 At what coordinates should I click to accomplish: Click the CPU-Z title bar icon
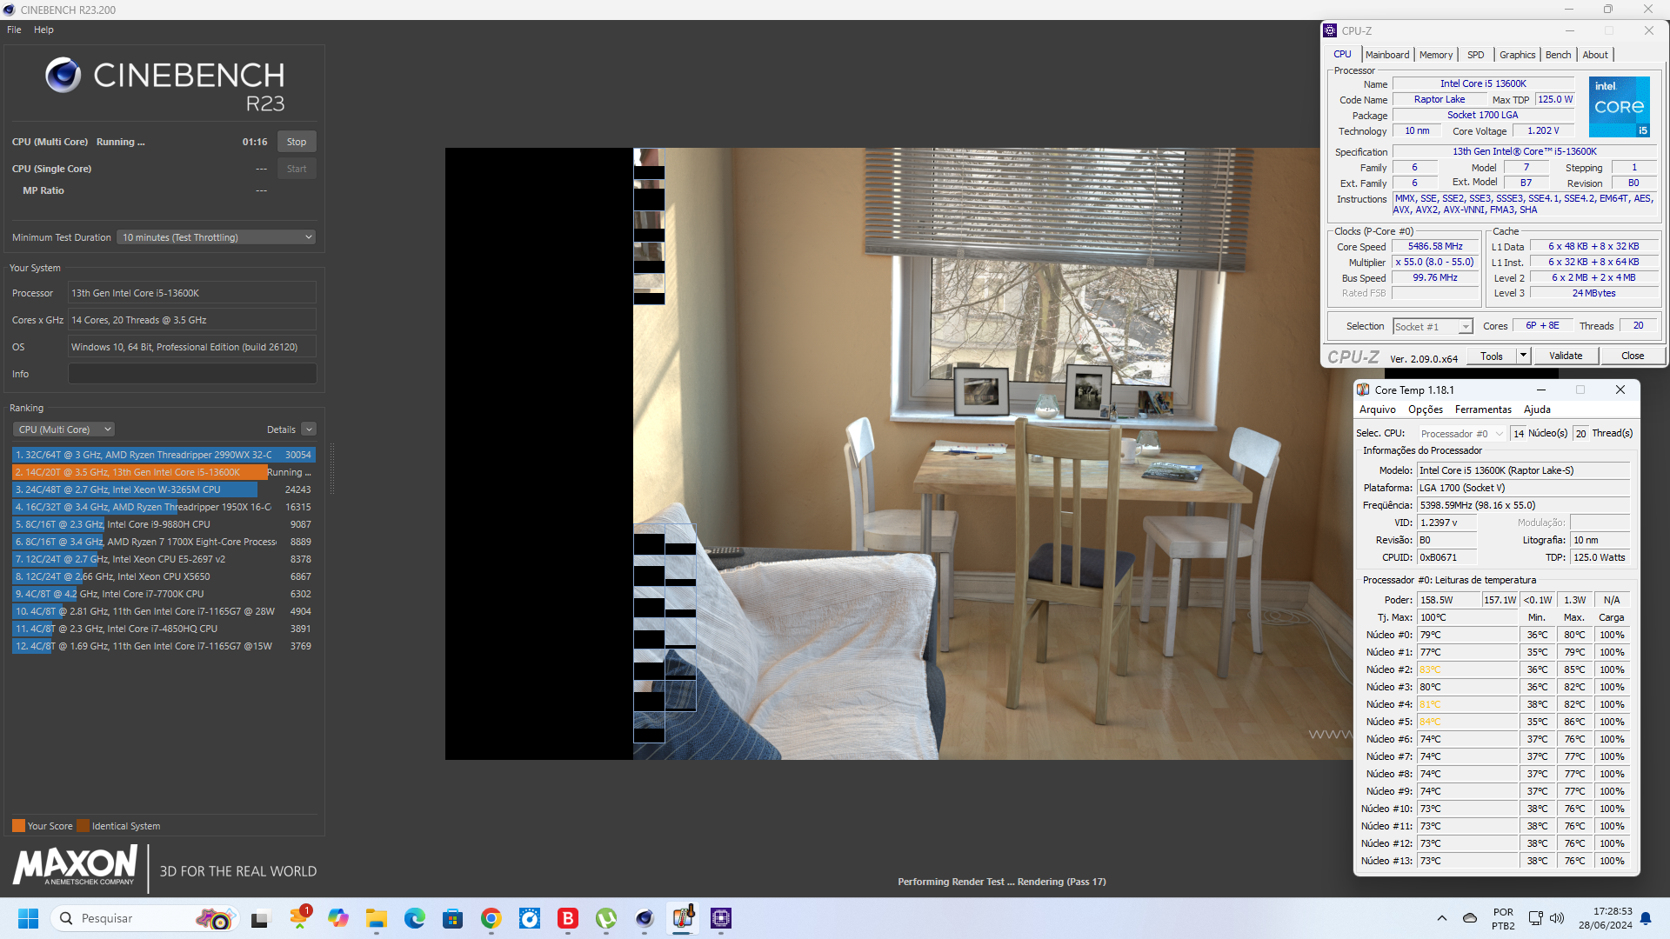pyautogui.click(x=1330, y=30)
